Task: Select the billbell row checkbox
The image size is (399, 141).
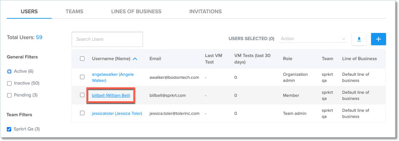Action: [x=82, y=95]
